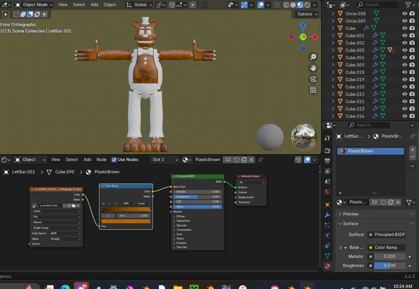The height and width of the screenshot is (289, 419).
Task: Uncheck the Use Nodes checkbox
Action: click(x=114, y=160)
